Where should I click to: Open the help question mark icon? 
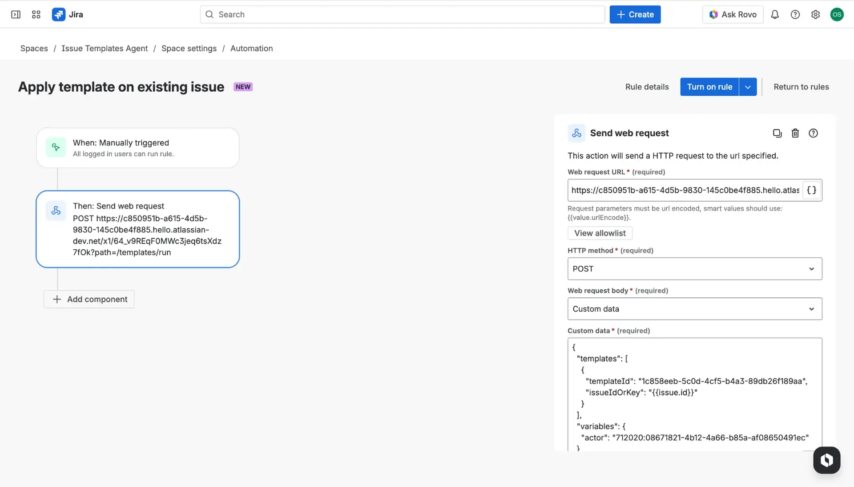click(x=795, y=14)
